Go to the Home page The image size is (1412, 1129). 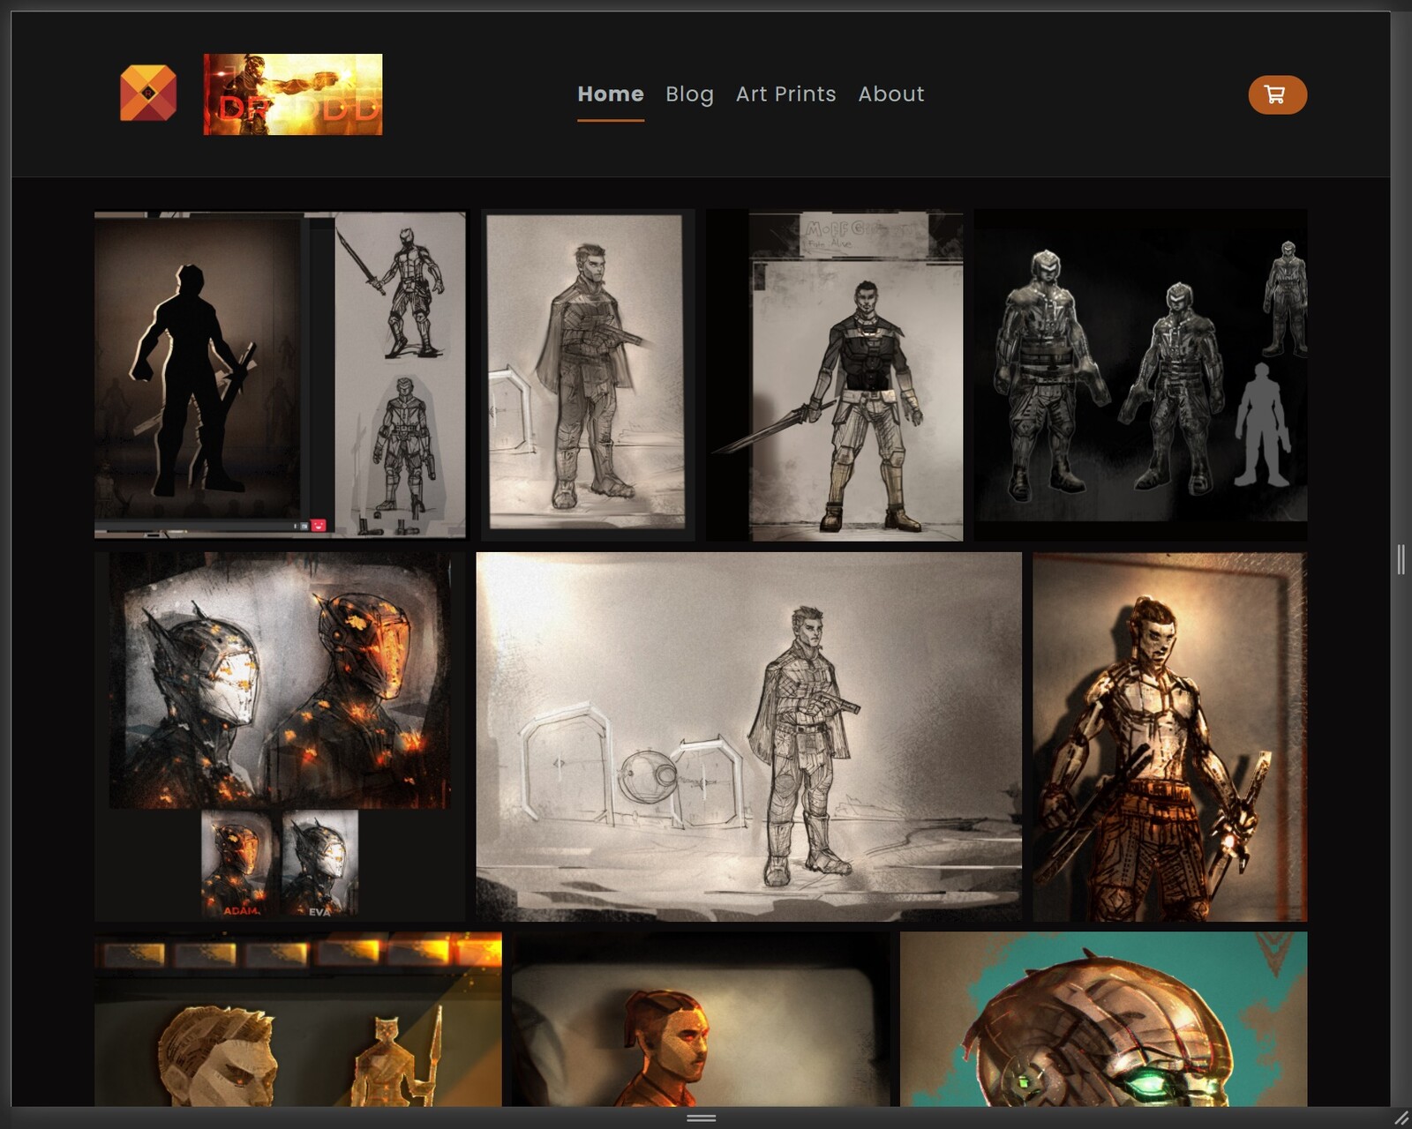pos(611,93)
